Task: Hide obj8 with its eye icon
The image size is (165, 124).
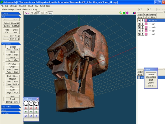Action: click(139, 27)
